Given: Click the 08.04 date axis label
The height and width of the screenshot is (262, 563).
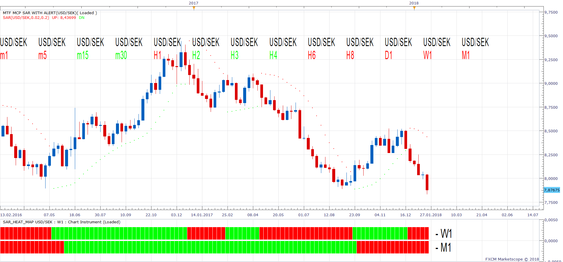Looking at the screenshot, I should tap(253, 215).
